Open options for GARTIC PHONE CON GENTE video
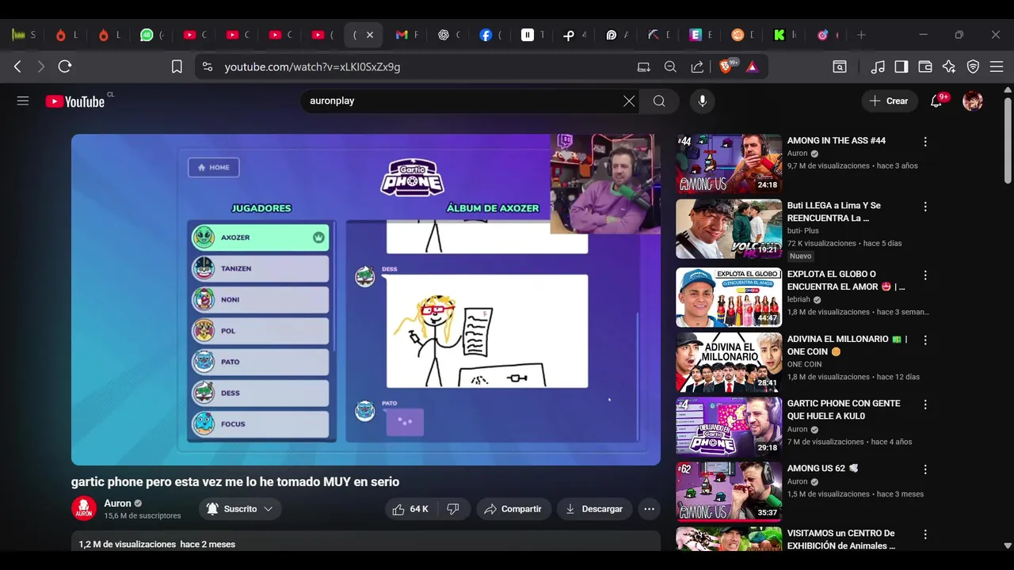This screenshot has height=570, width=1014. [x=924, y=405]
